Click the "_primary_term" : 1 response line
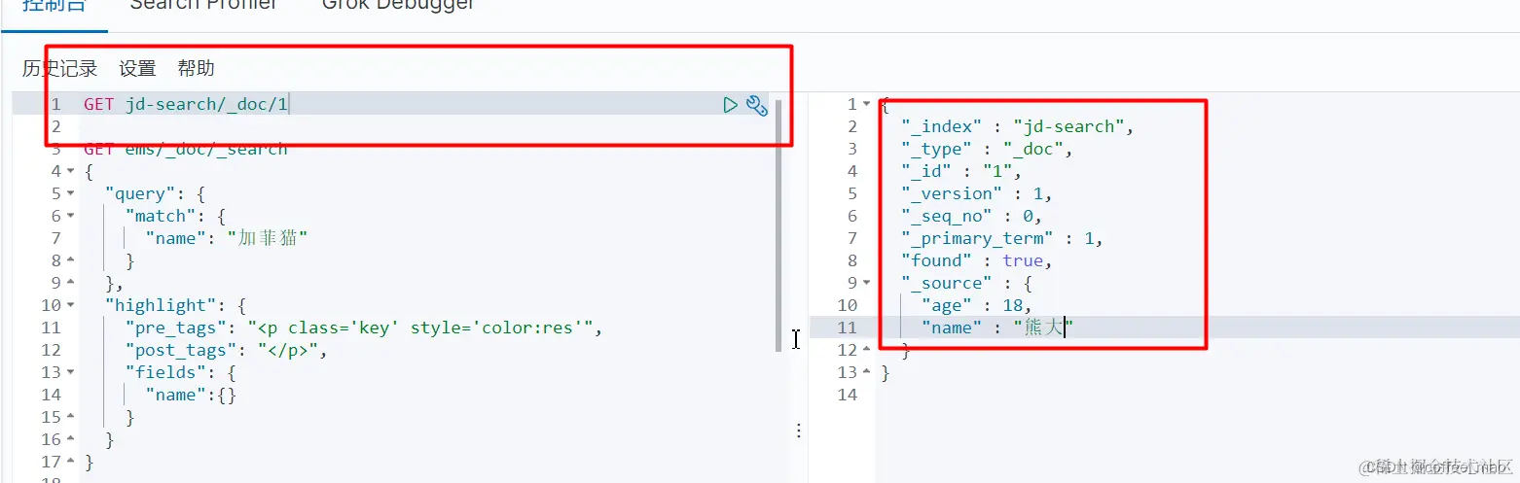 click(1002, 239)
